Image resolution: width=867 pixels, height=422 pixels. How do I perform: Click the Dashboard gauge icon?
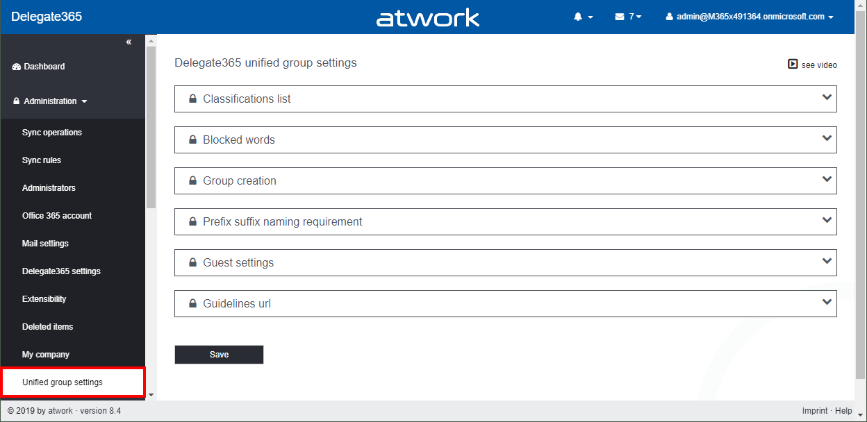(17, 67)
